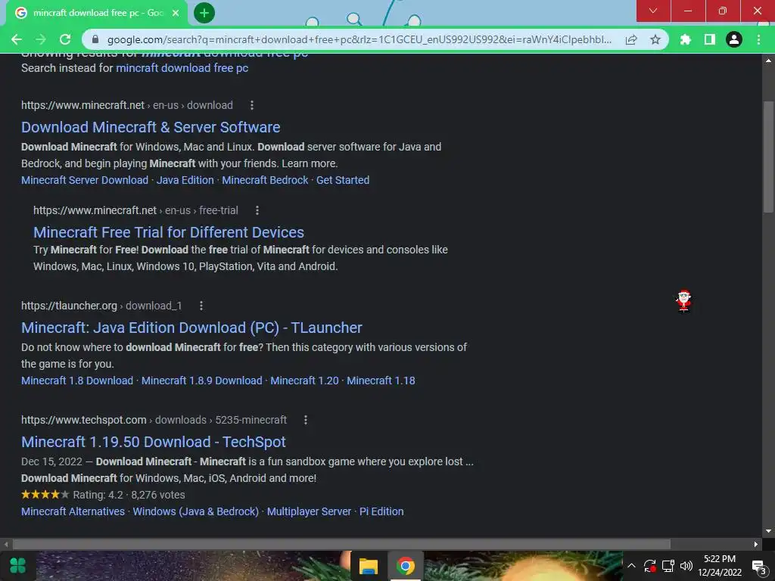Open notification center with 3 notifications
This screenshot has width=775, height=581.
click(758, 567)
